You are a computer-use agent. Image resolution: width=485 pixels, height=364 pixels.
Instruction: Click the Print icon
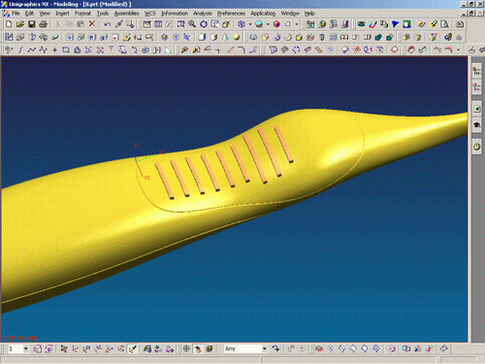[x=43, y=24]
